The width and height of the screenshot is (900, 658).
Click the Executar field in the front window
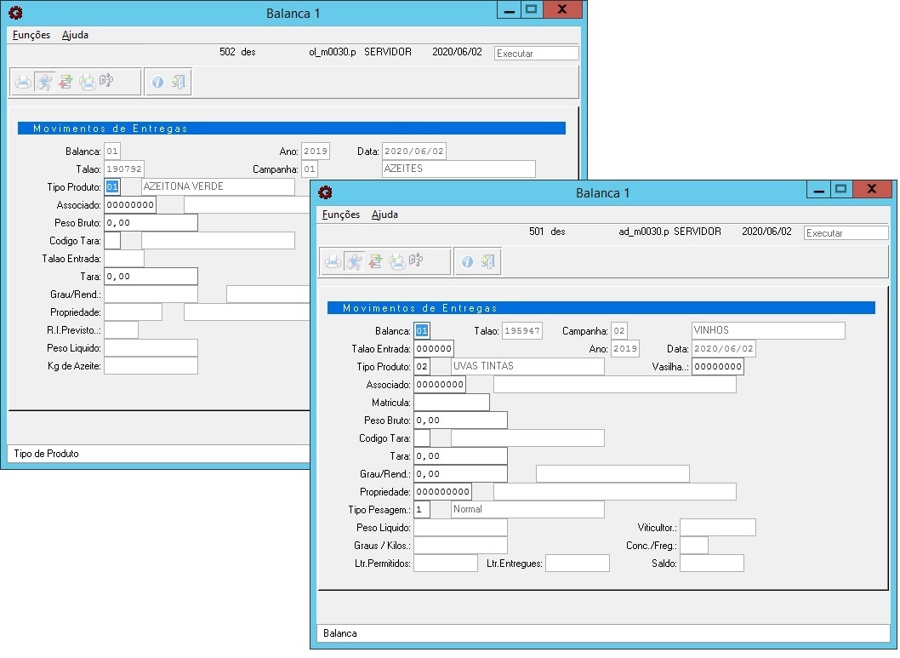(846, 232)
